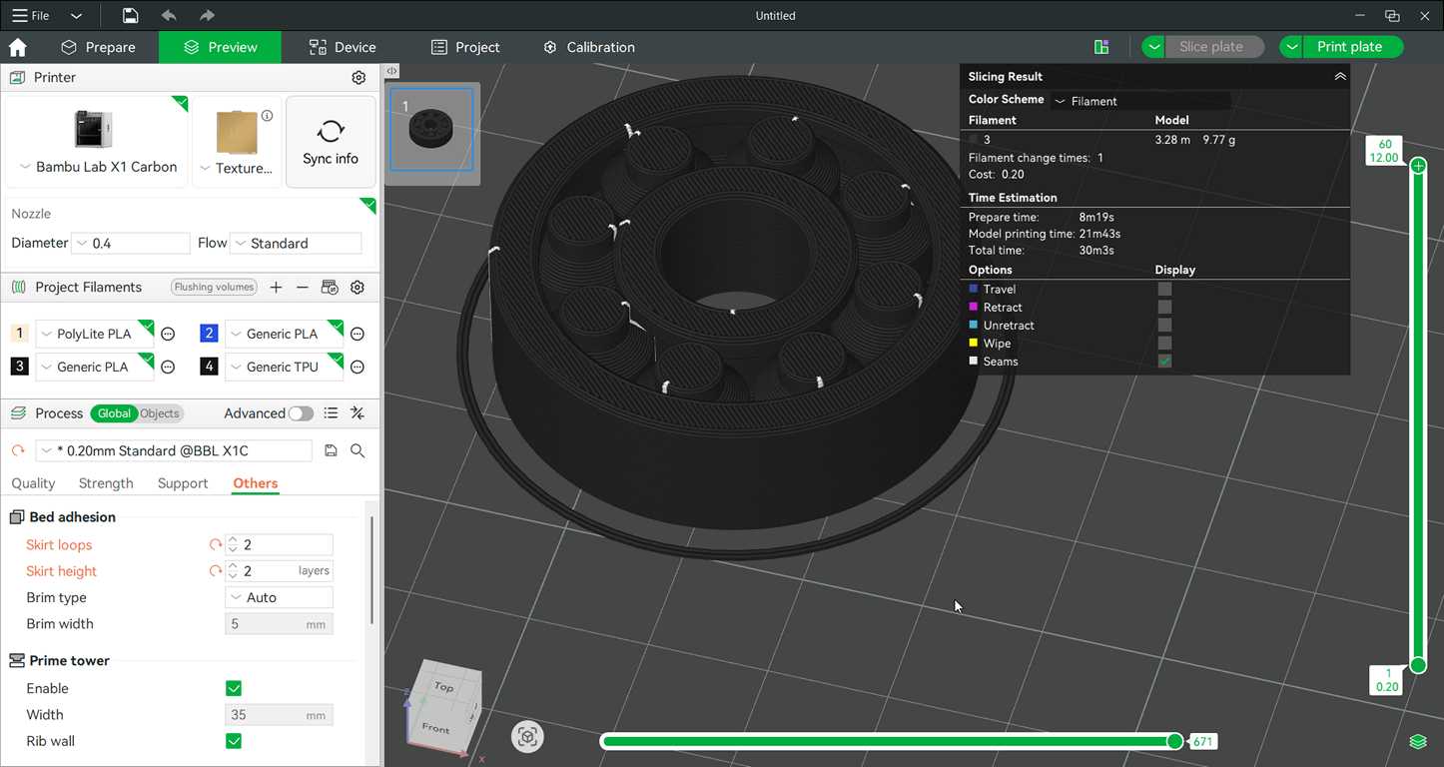The height and width of the screenshot is (767, 1444).
Task: Select the plate 1 thumbnail
Action: coord(431,129)
